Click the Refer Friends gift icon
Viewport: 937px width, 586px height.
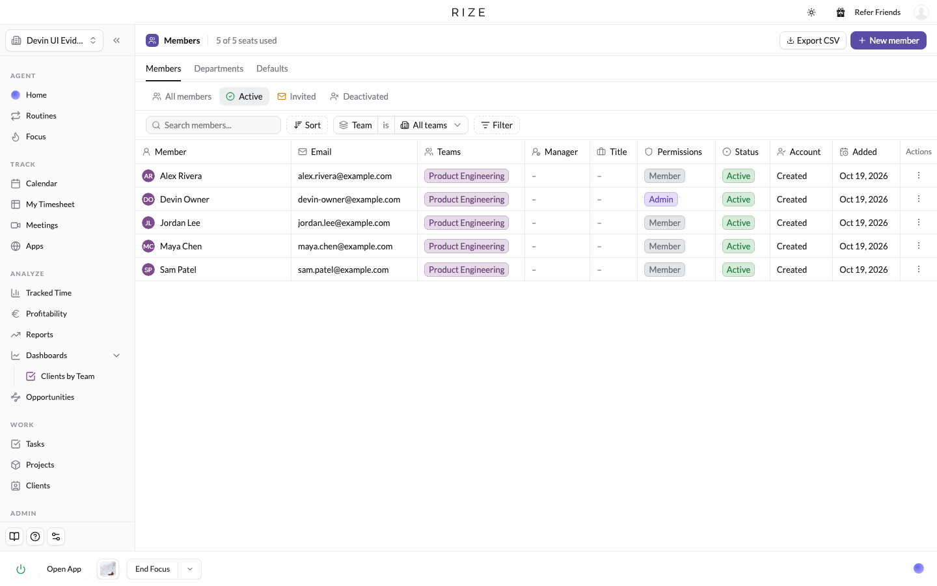tap(841, 12)
